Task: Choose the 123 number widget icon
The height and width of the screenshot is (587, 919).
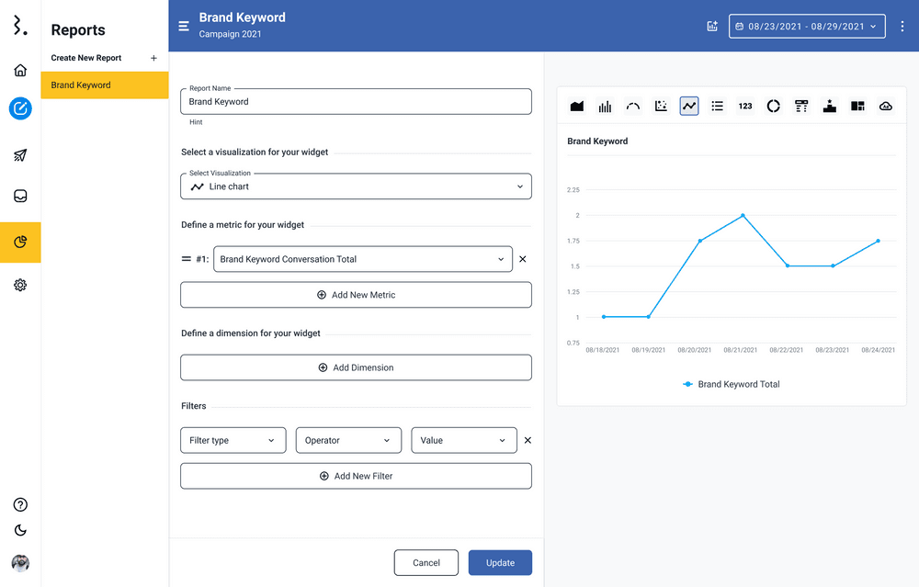Action: (x=745, y=107)
